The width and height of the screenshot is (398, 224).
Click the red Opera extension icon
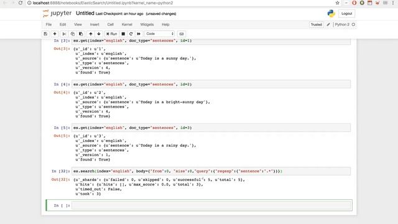click(354, 2)
